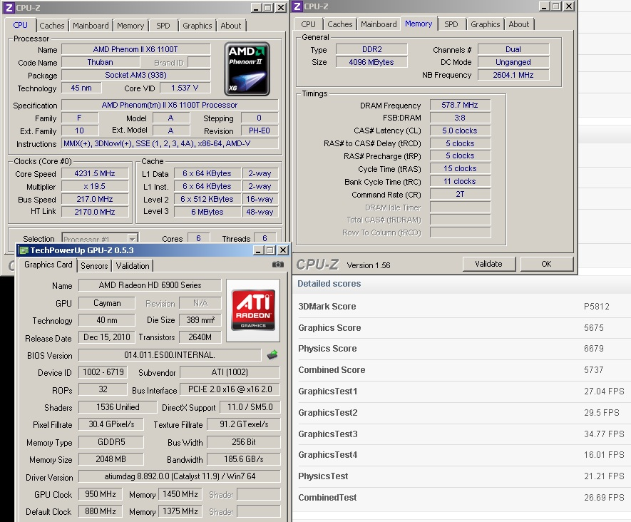
Task: Click the GPU-Z memory clock 1450 MHz
Action: click(180, 494)
